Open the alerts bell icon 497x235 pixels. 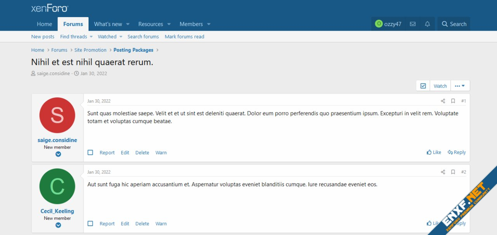[x=427, y=24]
